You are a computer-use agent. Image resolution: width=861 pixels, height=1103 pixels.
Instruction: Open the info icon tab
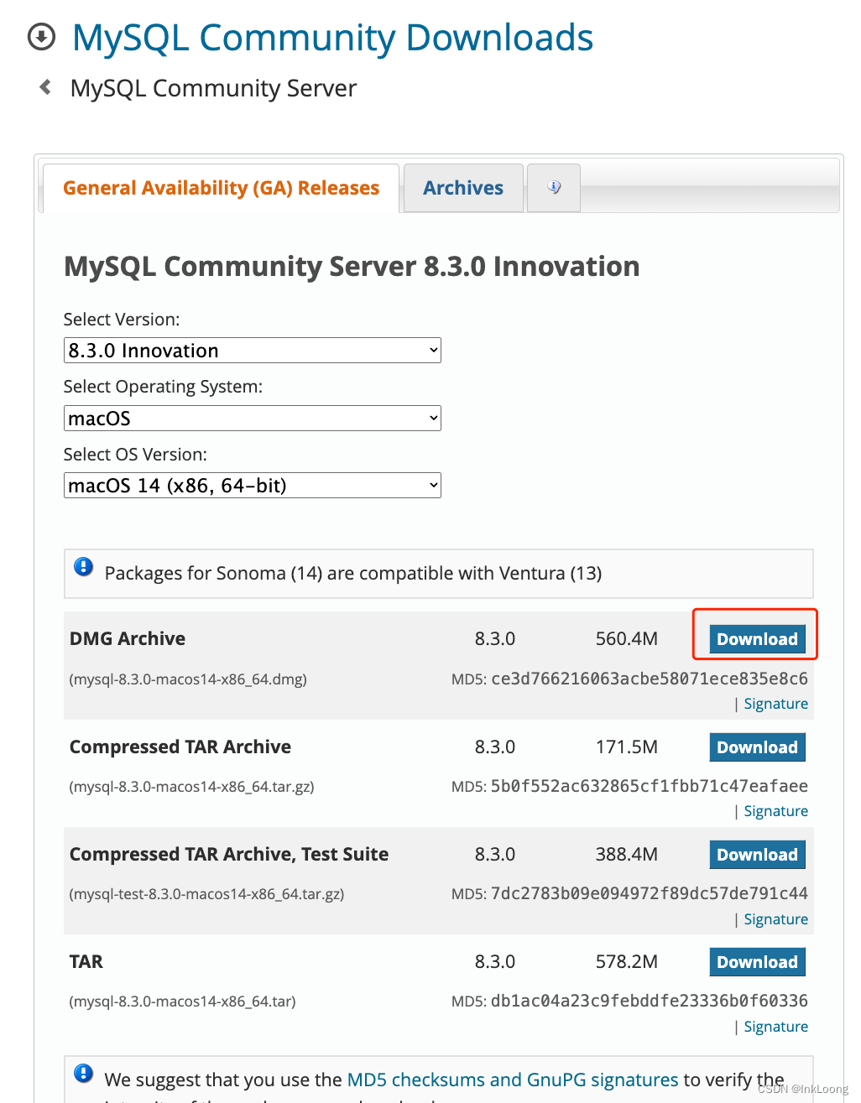(554, 188)
